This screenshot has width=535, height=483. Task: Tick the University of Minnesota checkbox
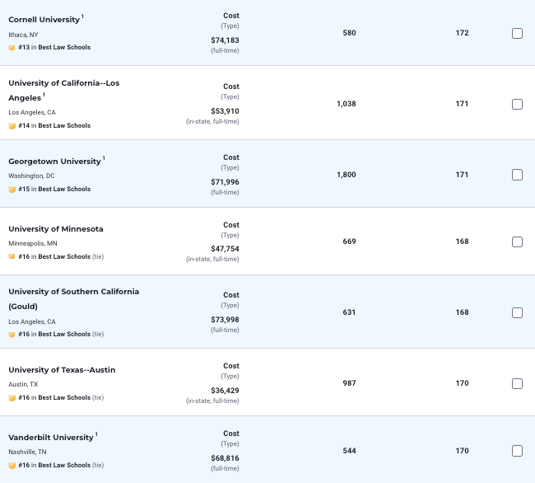pyautogui.click(x=517, y=242)
